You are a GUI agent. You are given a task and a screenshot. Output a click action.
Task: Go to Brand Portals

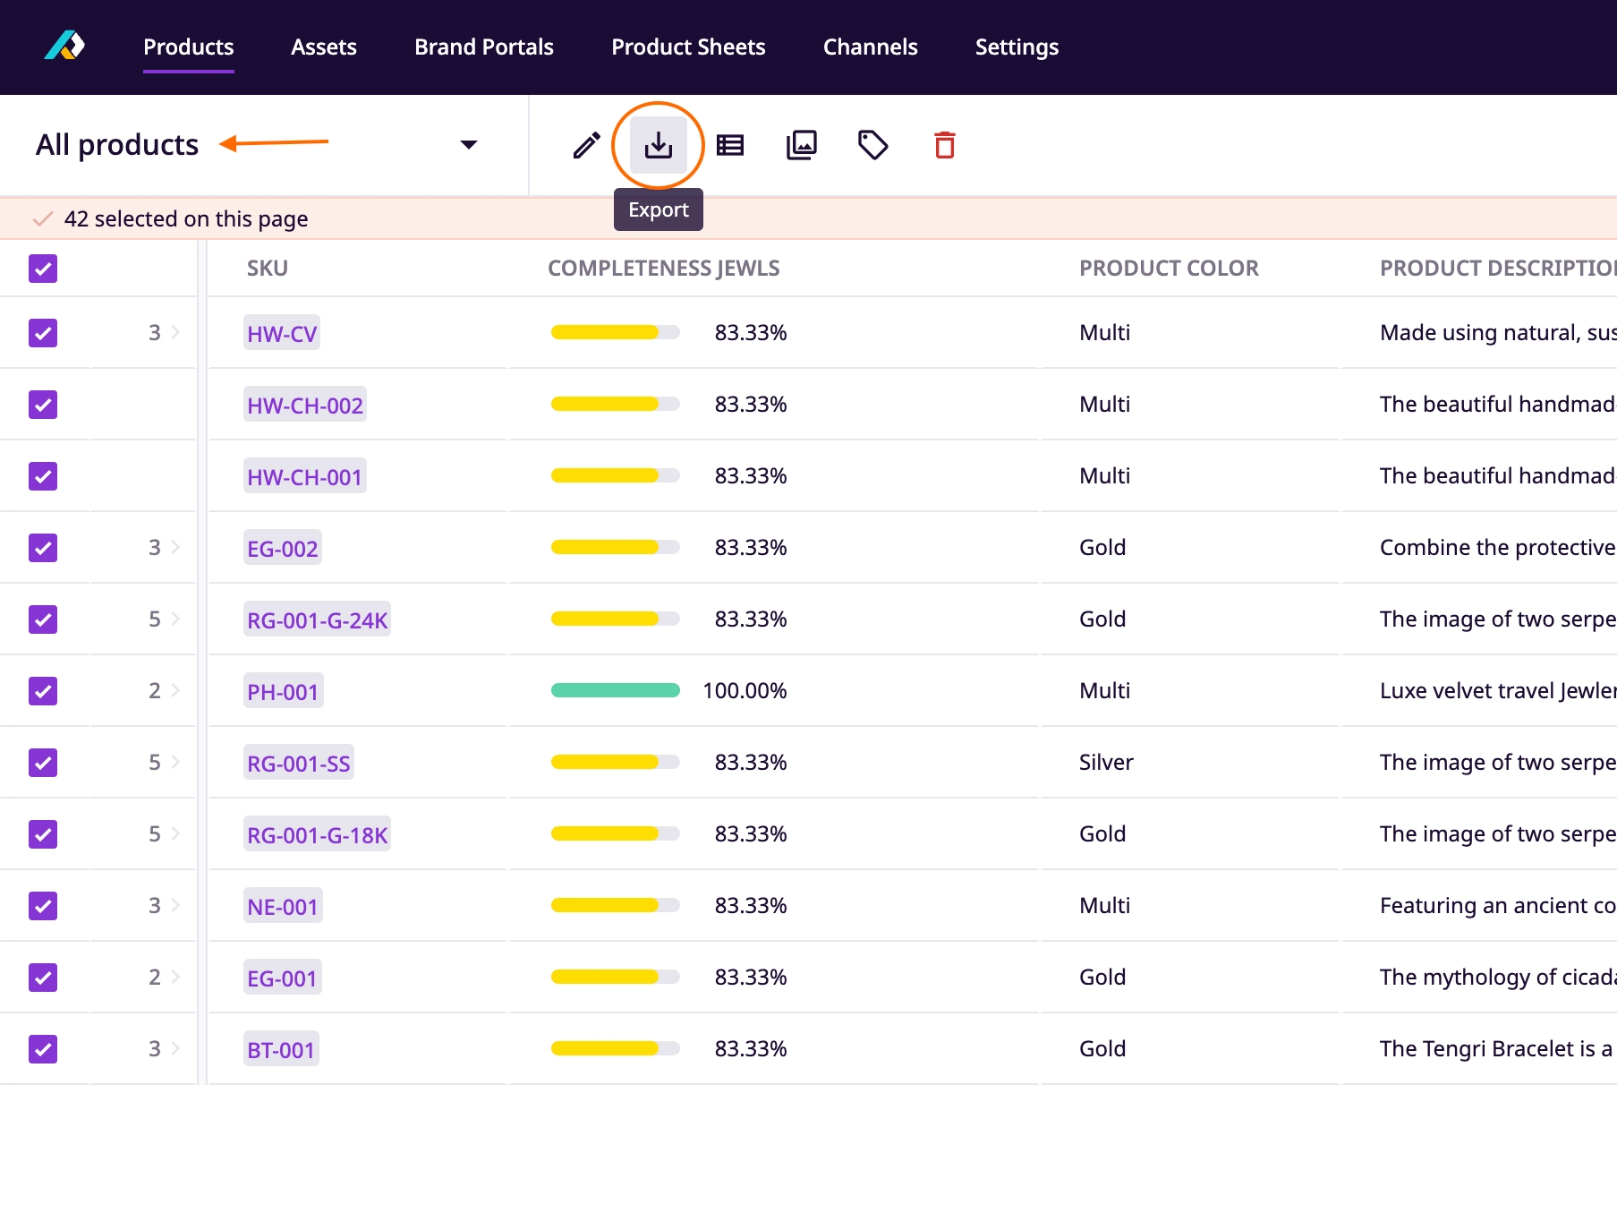pyautogui.click(x=484, y=47)
